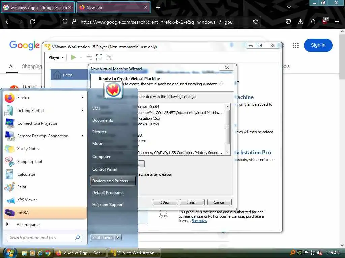Click the green Play virtual machine icon

(x=74, y=57)
